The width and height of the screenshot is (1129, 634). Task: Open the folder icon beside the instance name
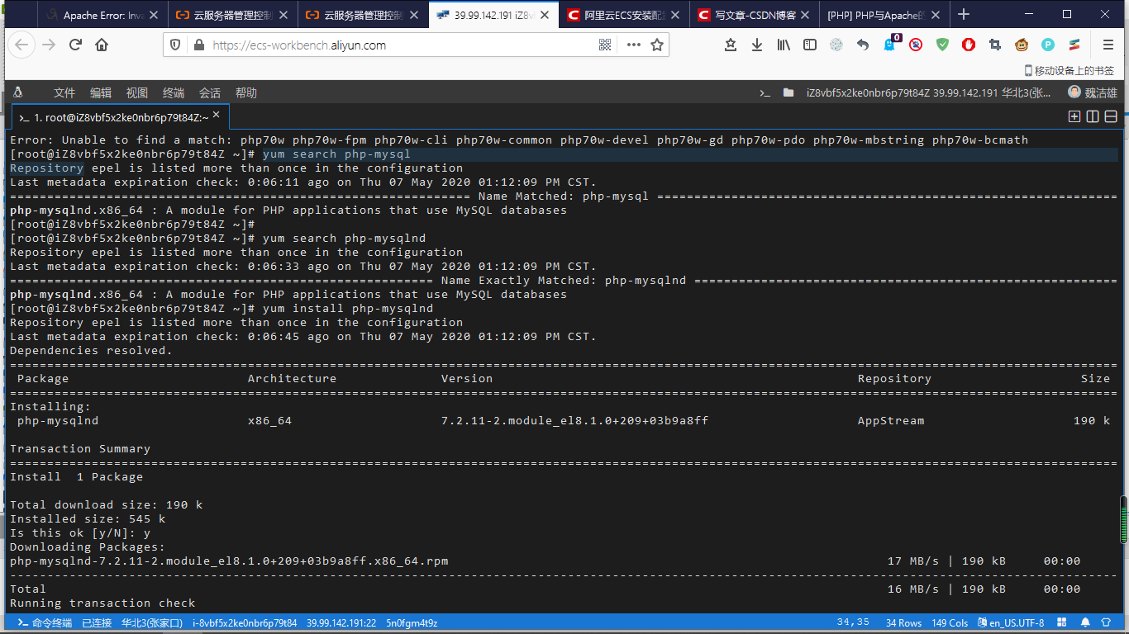click(x=787, y=92)
